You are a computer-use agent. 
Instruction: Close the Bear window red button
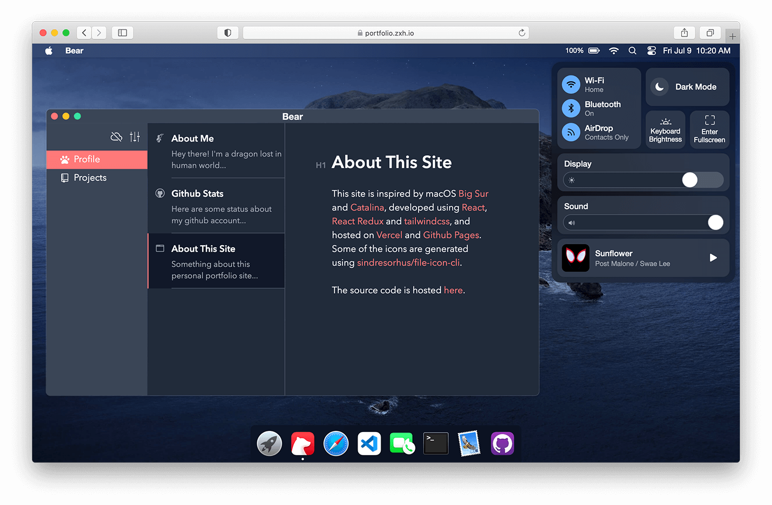pos(54,116)
